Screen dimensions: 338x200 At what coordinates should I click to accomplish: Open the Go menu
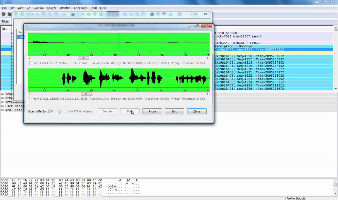pyautogui.click(x=28, y=8)
